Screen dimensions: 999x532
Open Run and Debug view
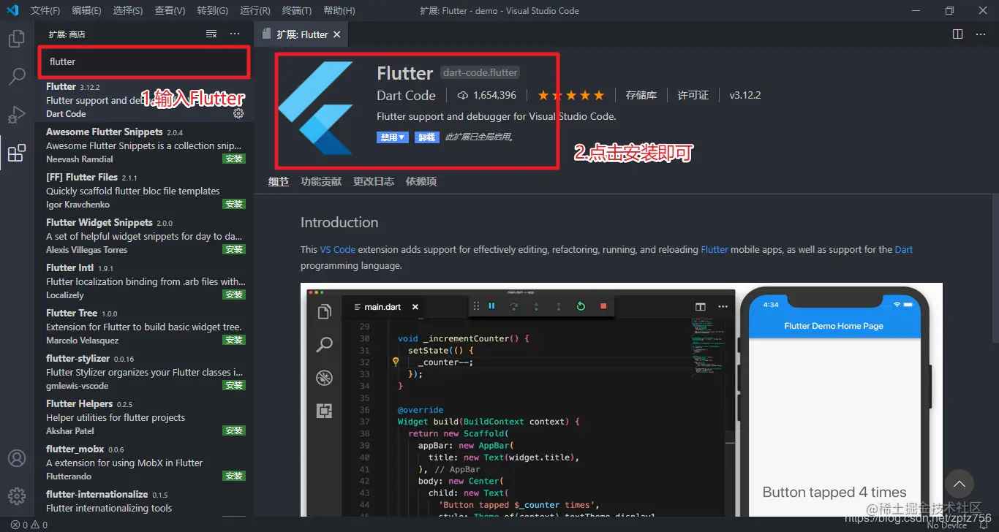[x=16, y=115]
